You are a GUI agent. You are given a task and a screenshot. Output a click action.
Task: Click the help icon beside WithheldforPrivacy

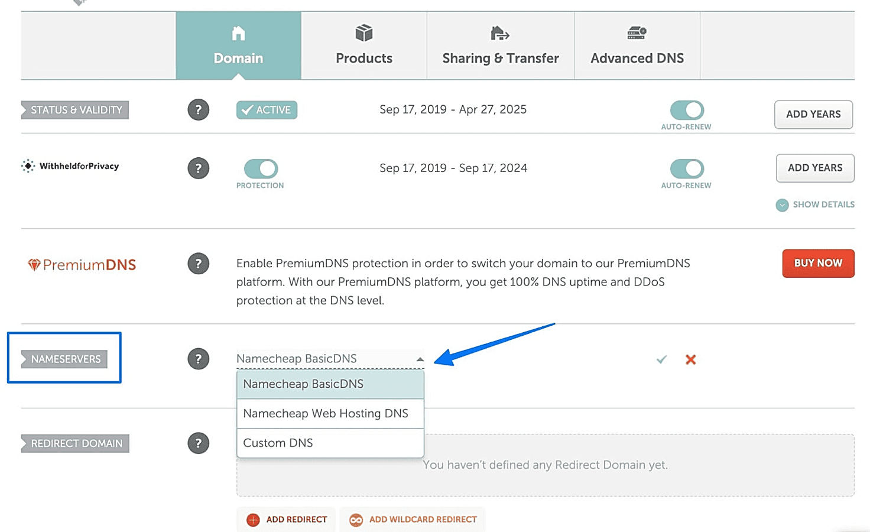[199, 168]
